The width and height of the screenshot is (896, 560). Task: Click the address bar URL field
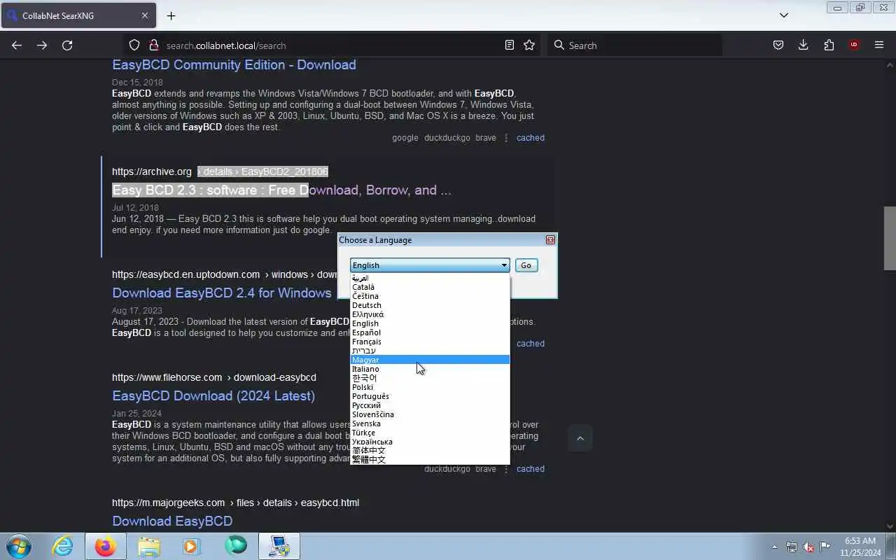332,45
